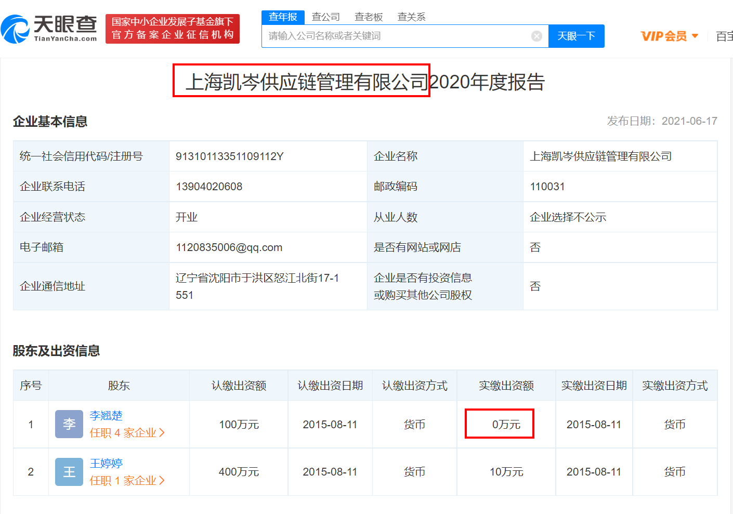Click the red 官方备案企业征信机构 badge

tap(173, 29)
